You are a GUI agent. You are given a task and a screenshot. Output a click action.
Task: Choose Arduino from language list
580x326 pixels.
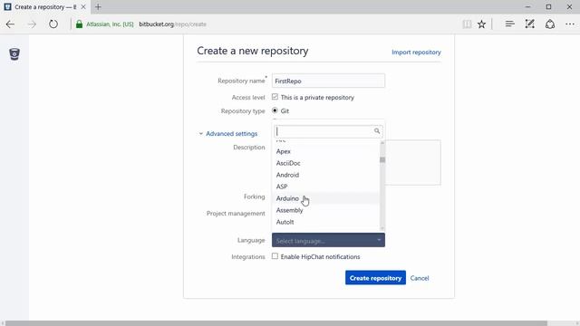(326, 198)
